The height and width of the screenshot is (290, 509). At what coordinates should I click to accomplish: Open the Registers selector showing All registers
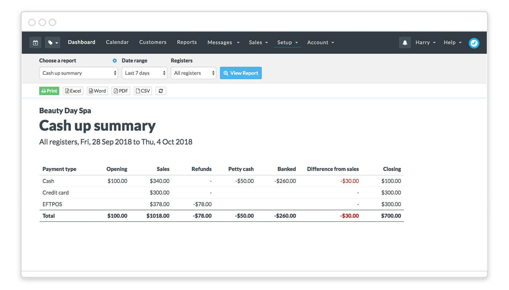tap(193, 73)
